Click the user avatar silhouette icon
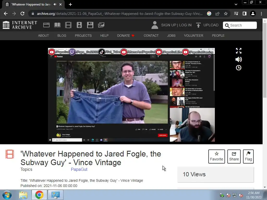The height and width of the screenshot is (200, 267). 155,25
